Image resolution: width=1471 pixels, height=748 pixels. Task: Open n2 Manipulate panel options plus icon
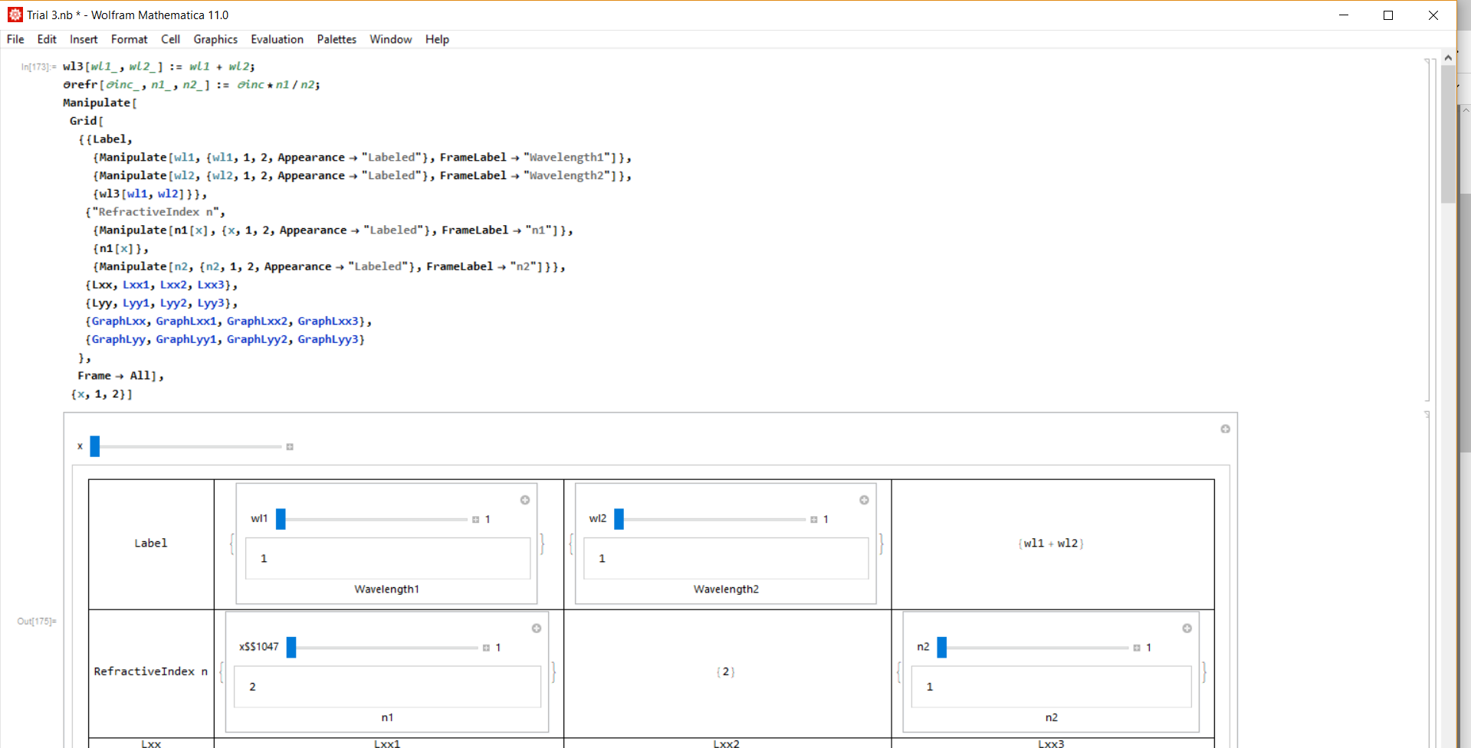[1187, 629]
